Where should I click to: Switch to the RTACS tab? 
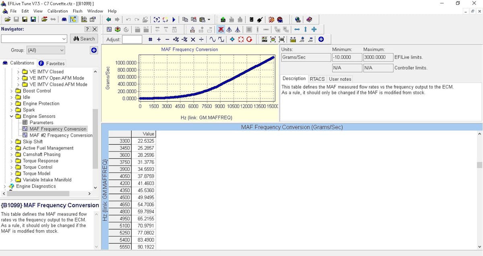[317, 79]
